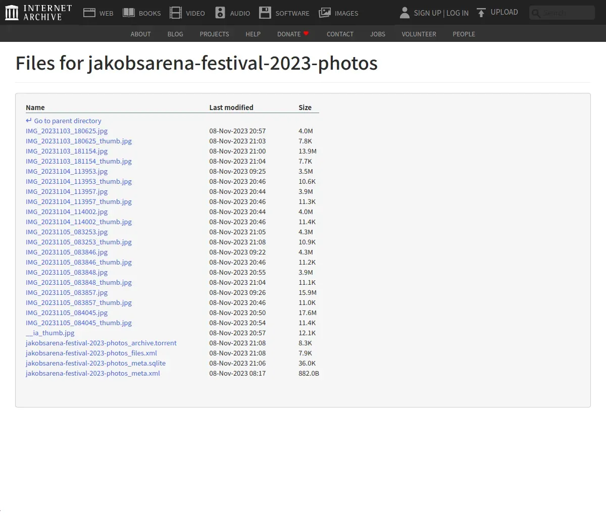
Task: Open the Web section icon
Action: pos(89,13)
